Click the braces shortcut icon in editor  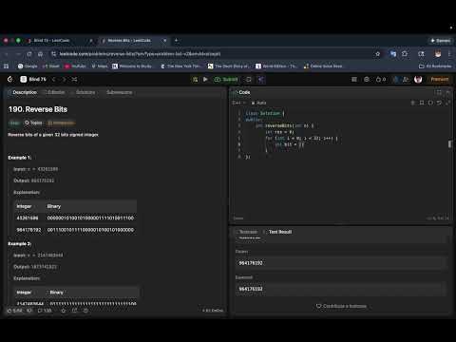(x=430, y=103)
